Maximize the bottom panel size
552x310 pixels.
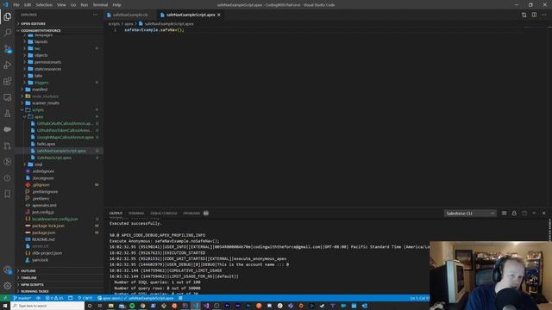pyautogui.click(x=534, y=213)
